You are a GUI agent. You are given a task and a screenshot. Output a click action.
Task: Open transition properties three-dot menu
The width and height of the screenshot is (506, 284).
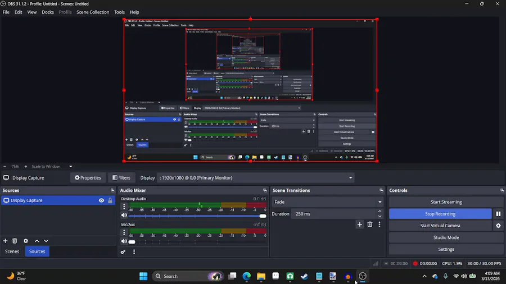pos(379,225)
